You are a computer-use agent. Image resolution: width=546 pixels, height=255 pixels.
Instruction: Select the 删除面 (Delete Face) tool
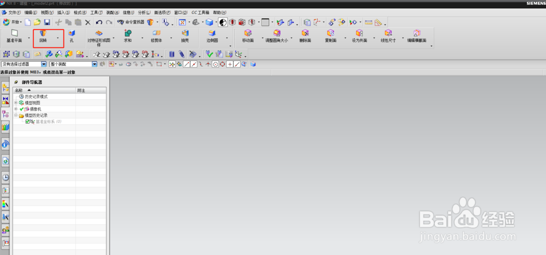coord(305,37)
